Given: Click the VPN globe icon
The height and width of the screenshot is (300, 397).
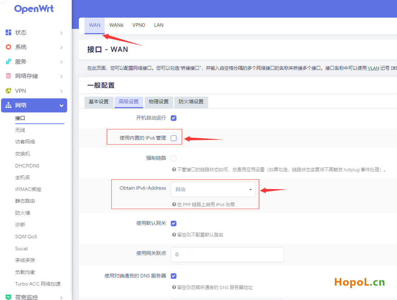Looking at the screenshot, I should click(x=8, y=91).
